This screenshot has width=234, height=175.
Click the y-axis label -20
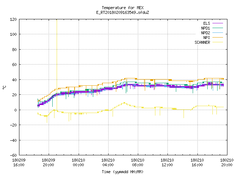pyautogui.click(x=13, y=125)
